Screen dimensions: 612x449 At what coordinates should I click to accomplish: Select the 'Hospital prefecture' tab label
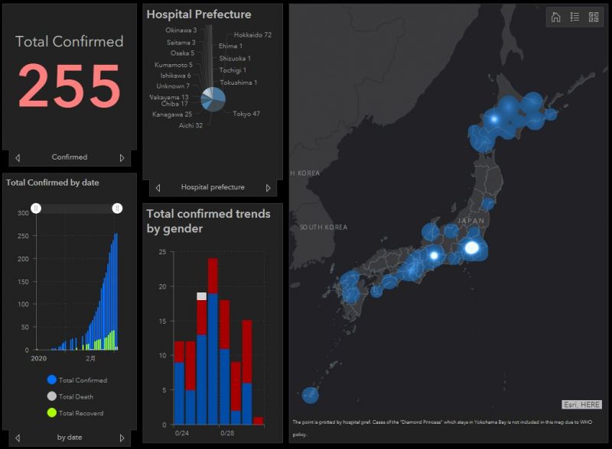[x=213, y=187]
